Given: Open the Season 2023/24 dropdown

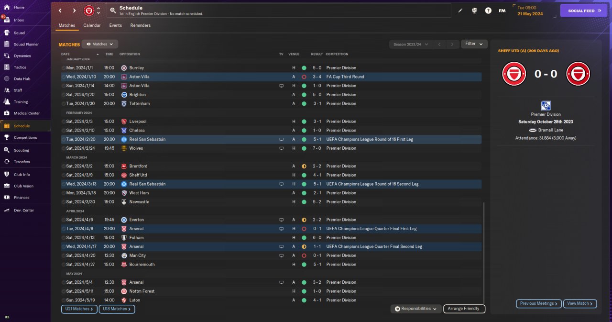Looking at the screenshot, I should pyautogui.click(x=410, y=44).
